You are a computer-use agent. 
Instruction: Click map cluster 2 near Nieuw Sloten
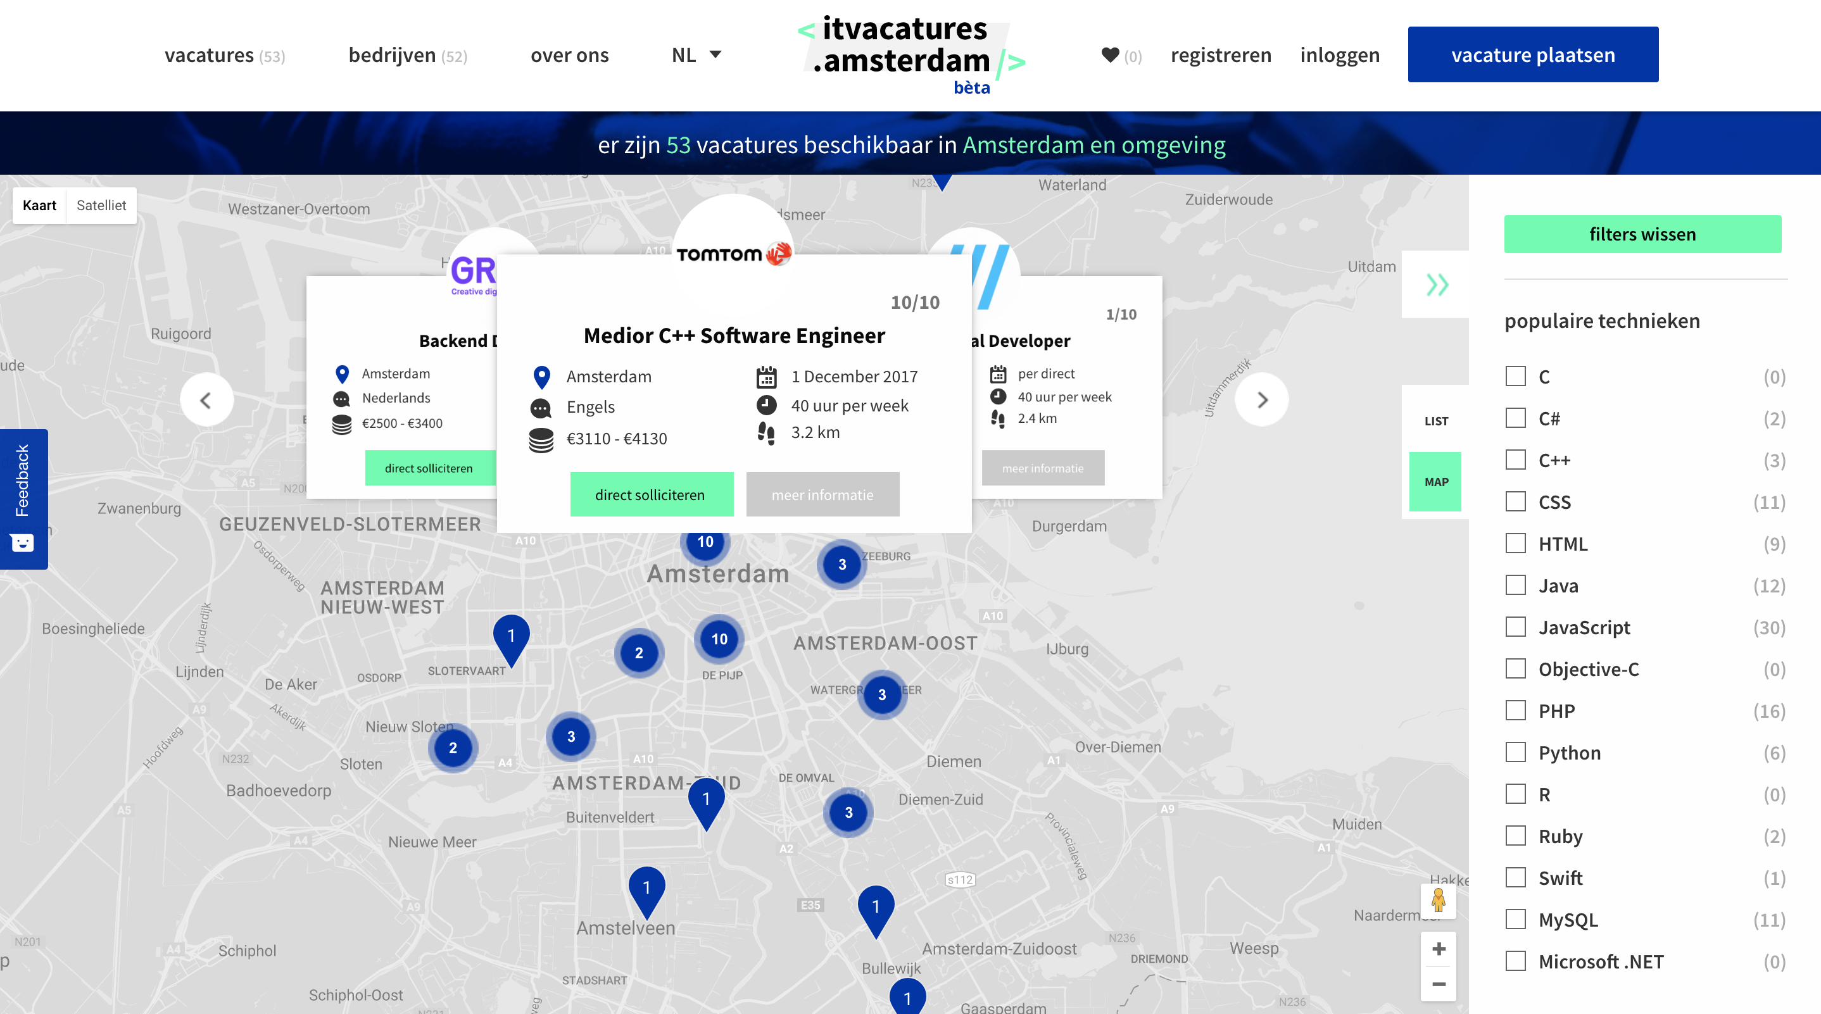pos(453,748)
